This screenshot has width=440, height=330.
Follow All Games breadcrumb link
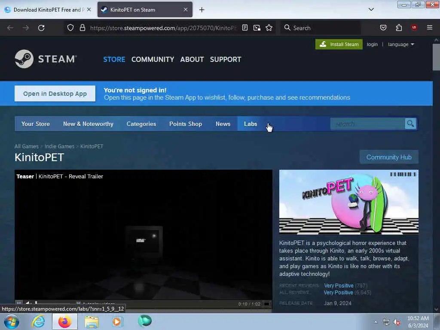click(26, 146)
